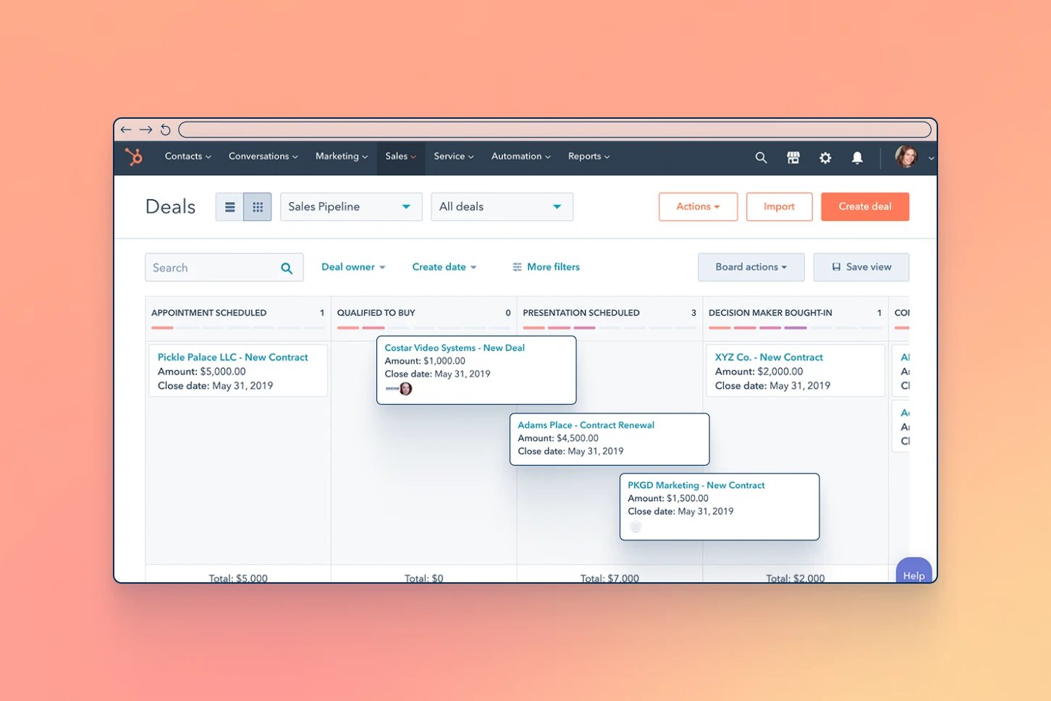Open Adams Place - Contract Renewal deal
The height and width of the screenshot is (701, 1051).
(586, 426)
